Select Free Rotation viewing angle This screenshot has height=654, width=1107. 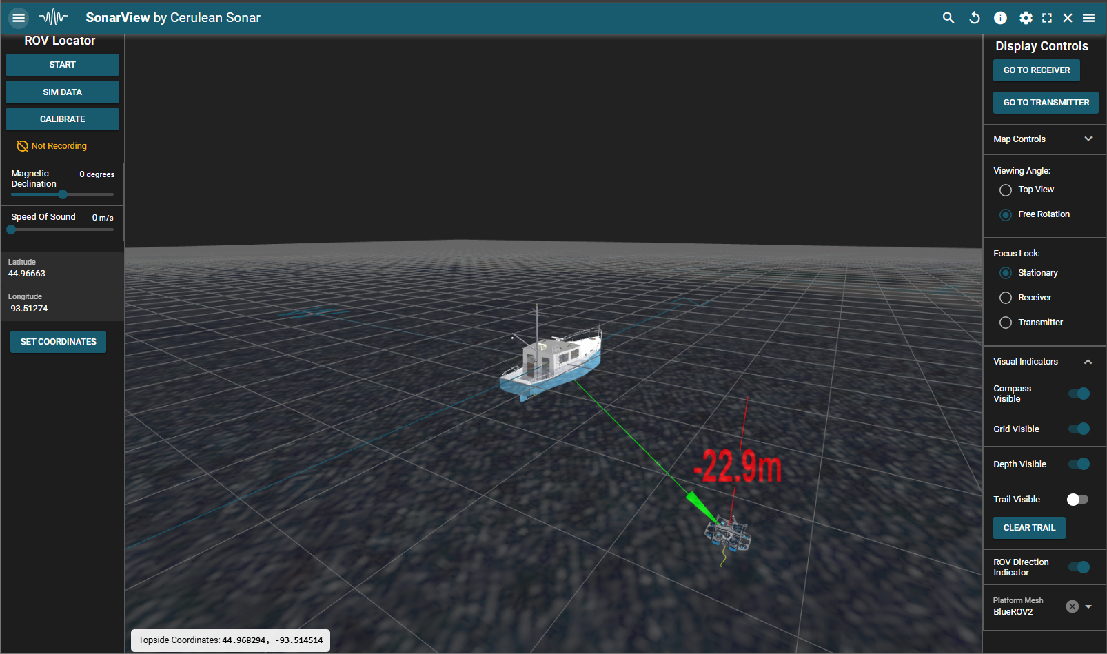tap(1006, 215)
